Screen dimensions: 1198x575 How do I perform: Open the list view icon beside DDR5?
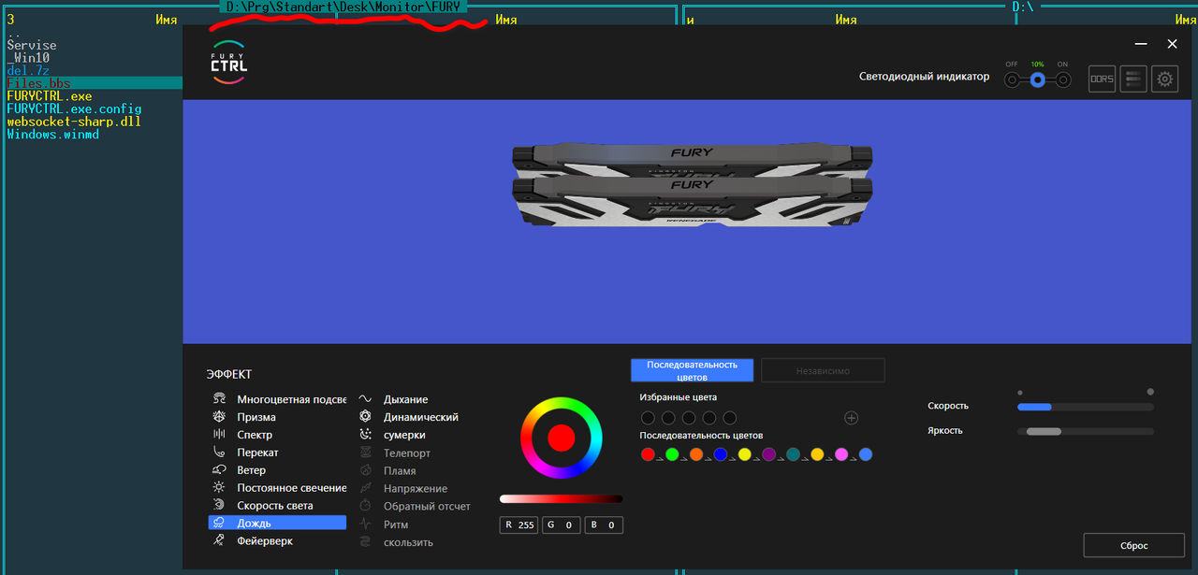coord(1133,79)
